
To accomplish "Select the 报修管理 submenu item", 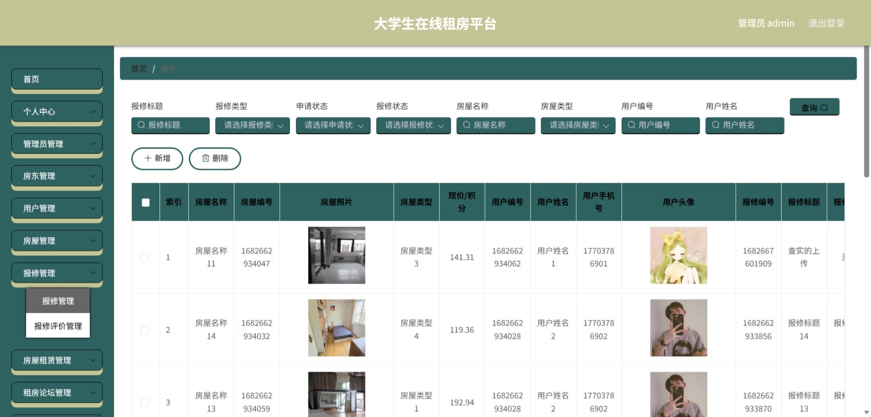I will tap(58, 301).
